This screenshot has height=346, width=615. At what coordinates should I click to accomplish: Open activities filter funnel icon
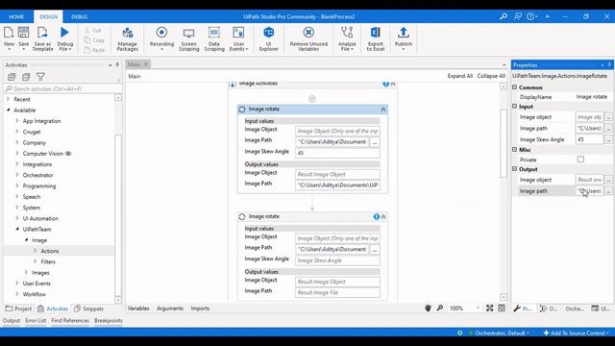pos(40,77)
